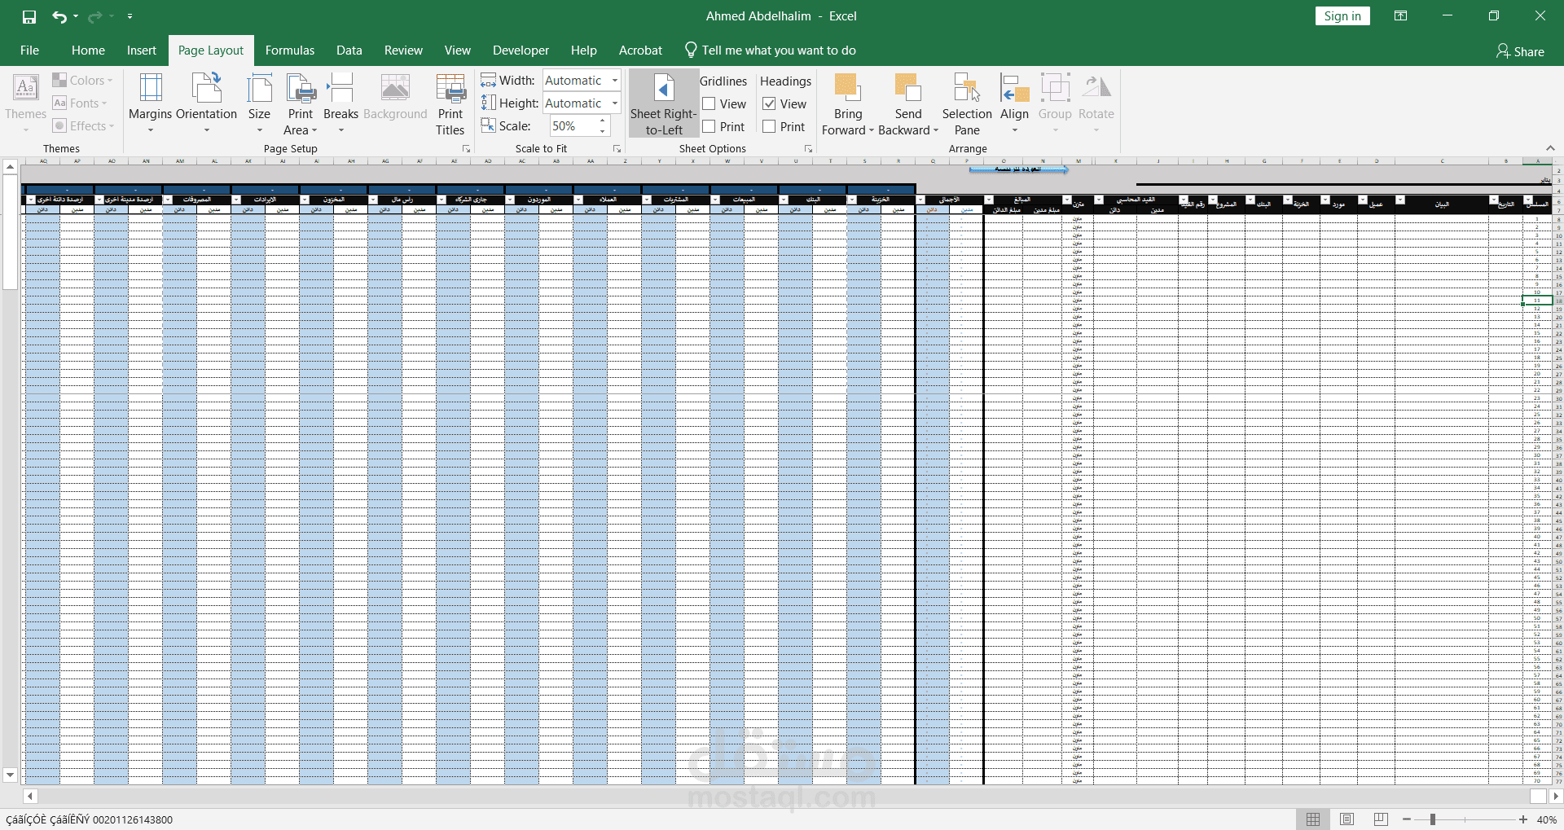Toggle Sheet Right-to-Left direction

[x=663, y=103]
